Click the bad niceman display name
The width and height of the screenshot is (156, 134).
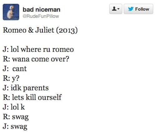tap(41, 10)
